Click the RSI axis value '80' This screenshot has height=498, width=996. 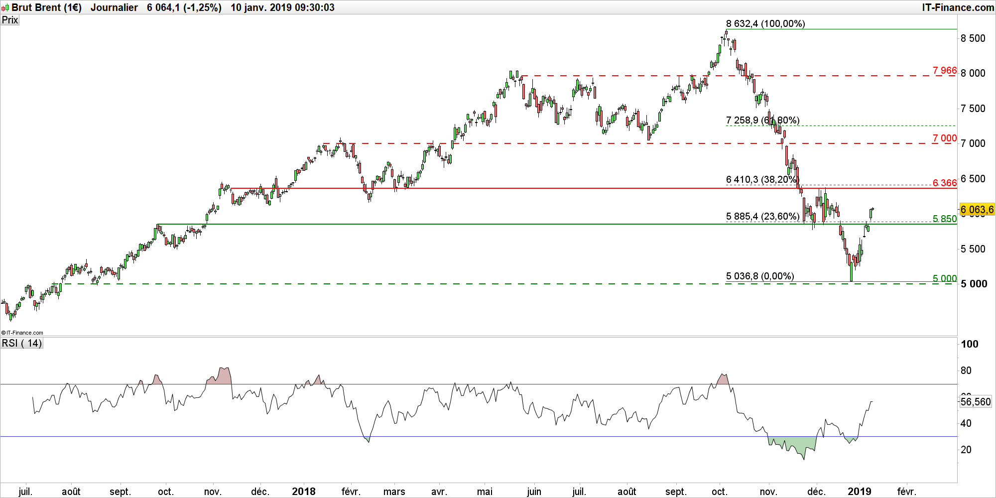966,371
